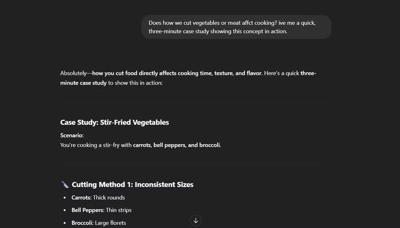Click the bullet dot before 'Carrots'
This screenshot has height=228, width=400.
pyautogui.click(x=65, y=198)
